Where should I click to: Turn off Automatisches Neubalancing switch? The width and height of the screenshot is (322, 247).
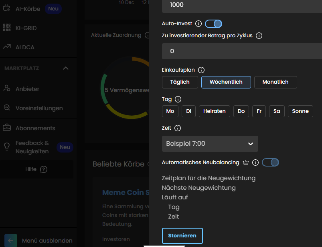[x=270, y=163]
